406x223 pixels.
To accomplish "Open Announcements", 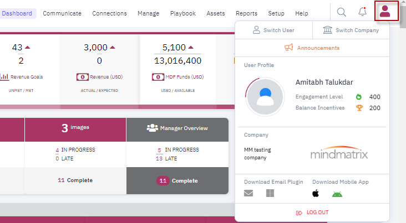I will [312, 48].
